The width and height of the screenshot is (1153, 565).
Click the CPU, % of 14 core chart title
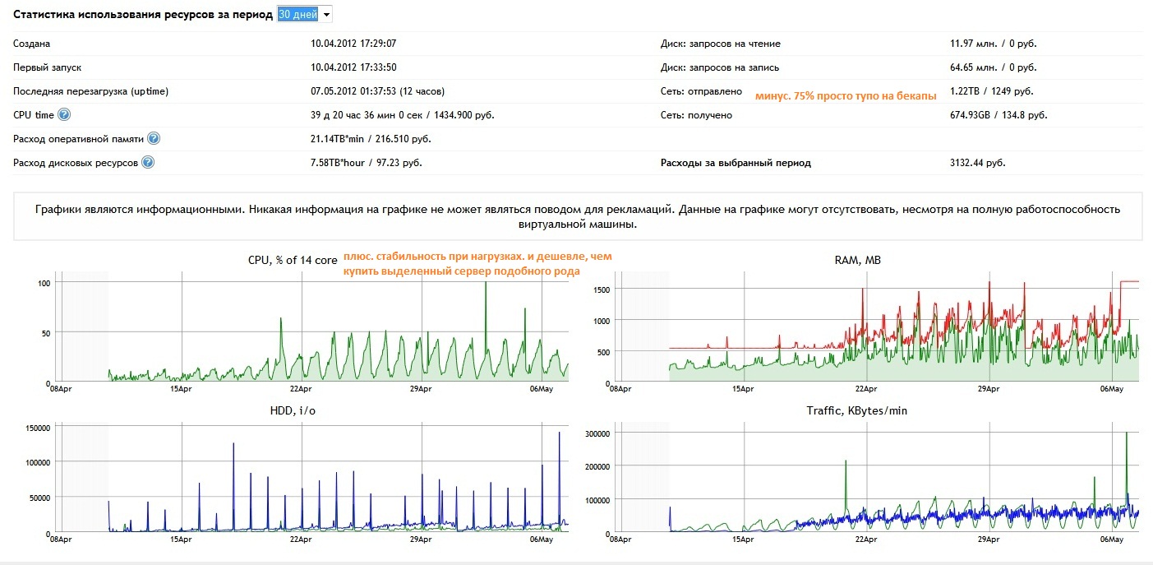click(293, 260)
